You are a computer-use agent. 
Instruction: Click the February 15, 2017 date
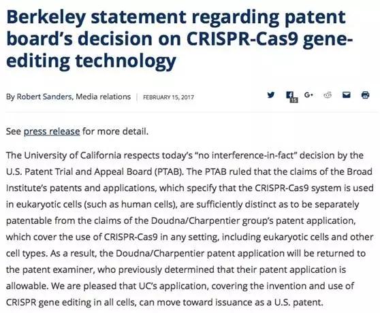point(168,97)
